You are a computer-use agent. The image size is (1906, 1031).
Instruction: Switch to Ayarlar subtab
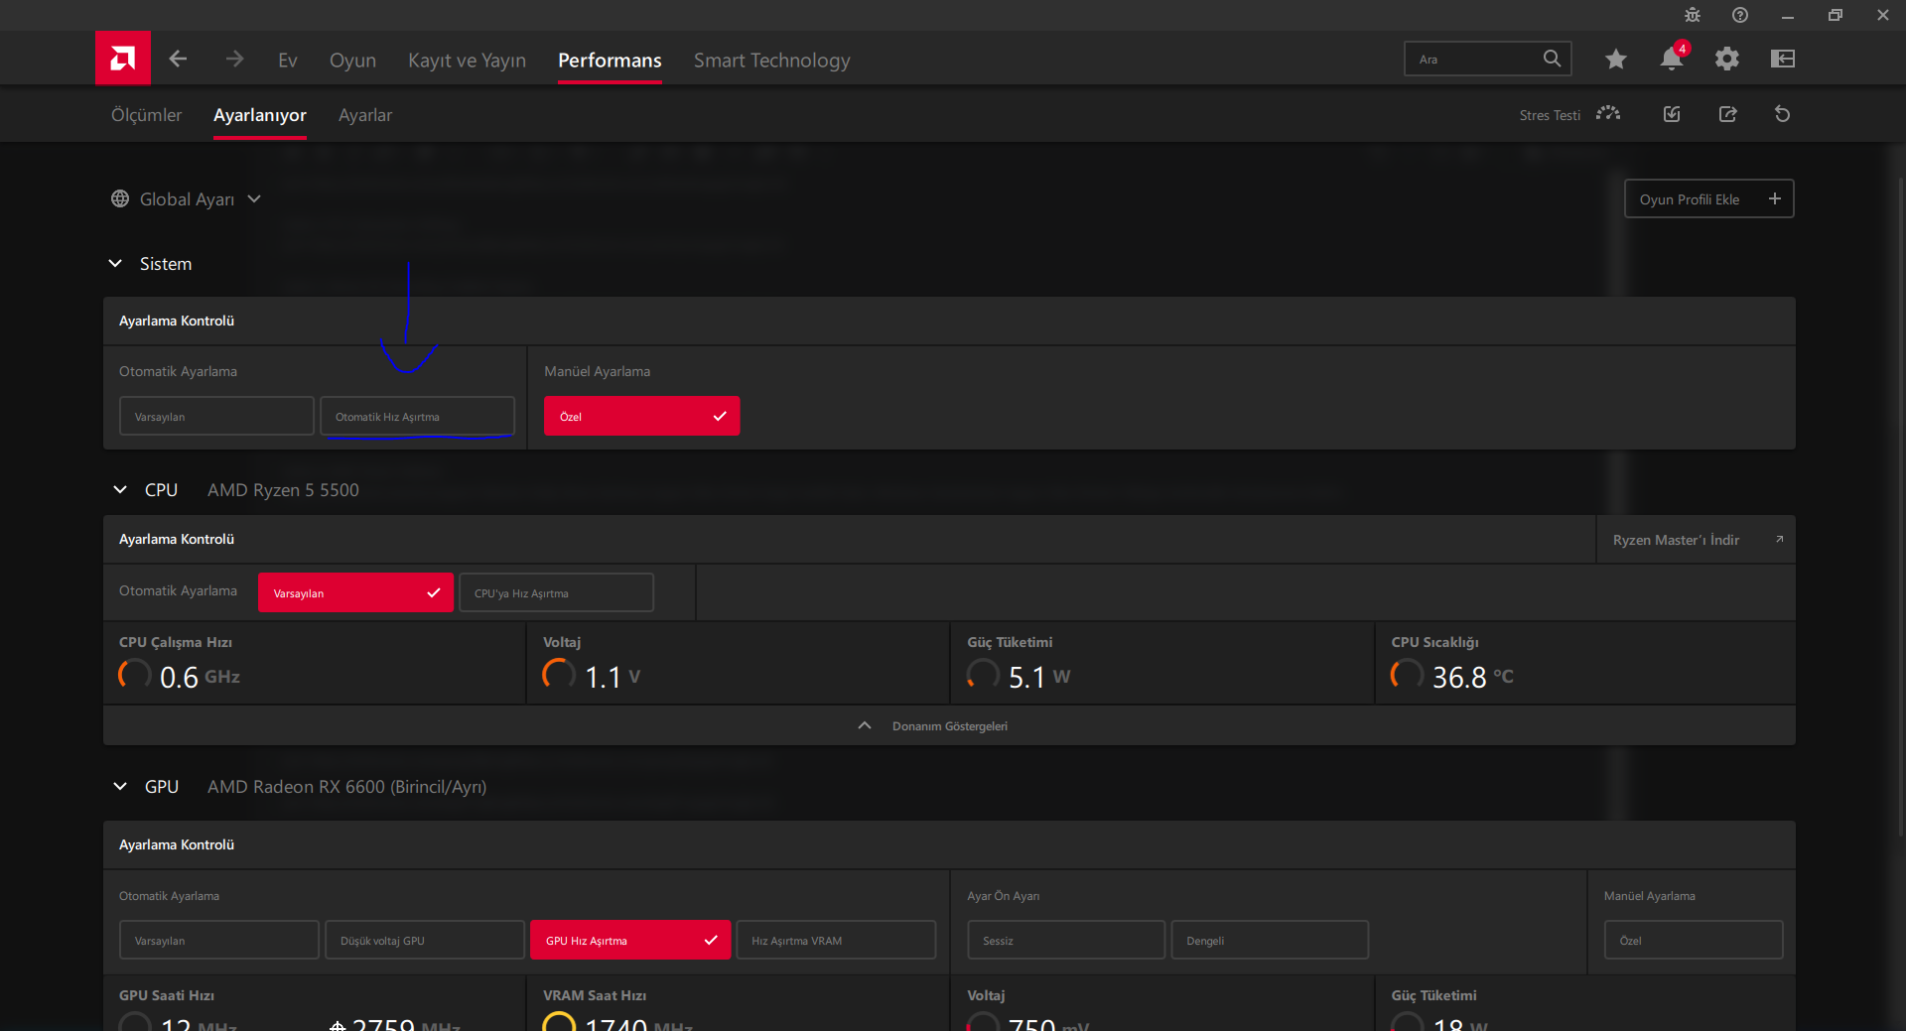coord(365,114)
